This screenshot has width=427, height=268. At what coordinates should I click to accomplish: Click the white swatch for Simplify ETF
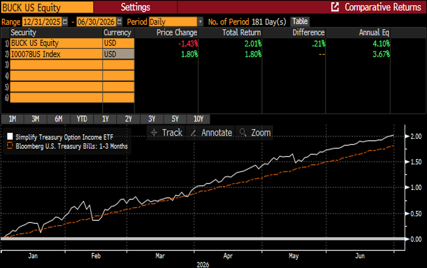click(x=10, y=136)
